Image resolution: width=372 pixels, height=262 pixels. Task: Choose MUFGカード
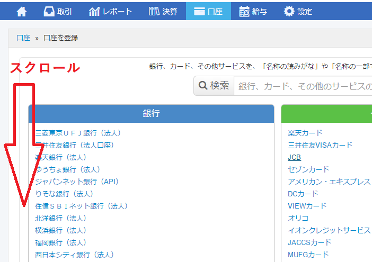click(x=308, y=255)
